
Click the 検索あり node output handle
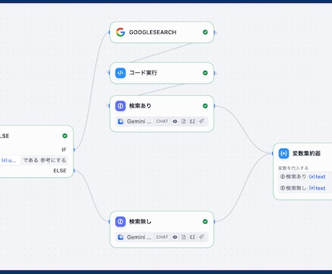coord(214,106)
